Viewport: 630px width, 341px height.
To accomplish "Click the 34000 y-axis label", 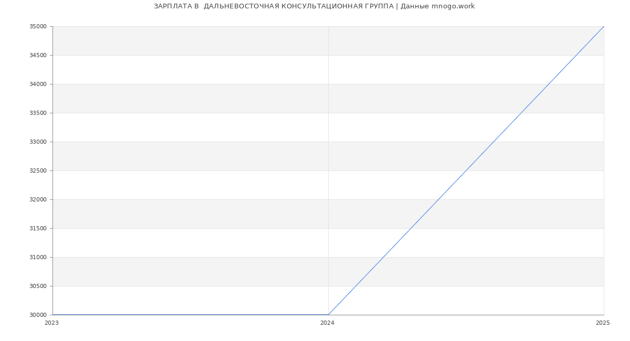I will pyautogui.click(x=38, y=84).
